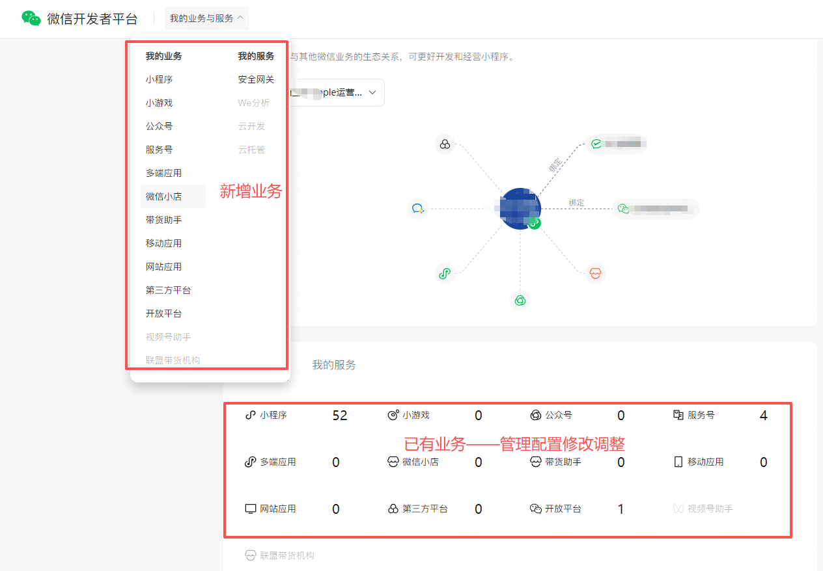
Task: Click the green official account node in graph
Action: pyautogui.click(x=520, y=300)
